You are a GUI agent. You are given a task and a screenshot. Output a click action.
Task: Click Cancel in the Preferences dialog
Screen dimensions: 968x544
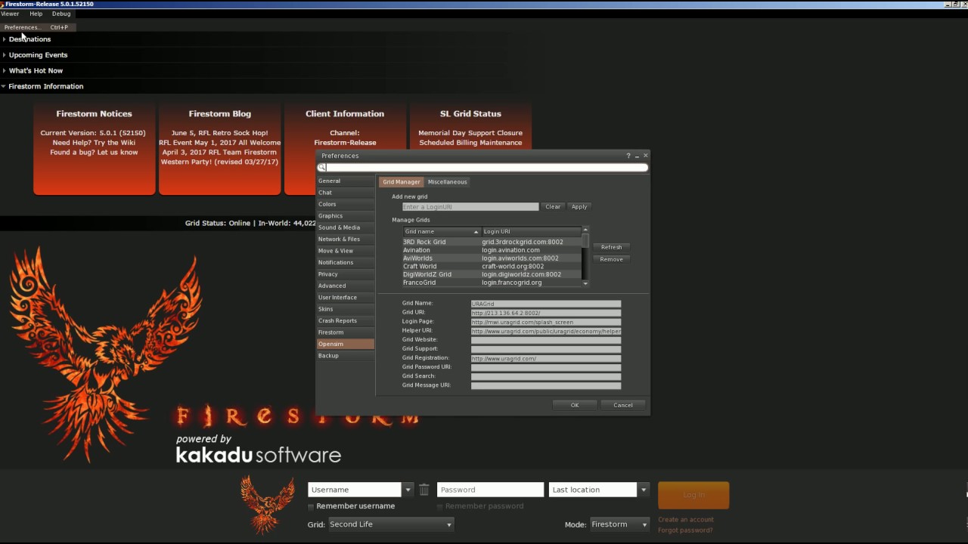pyautogui.click(x=623, y=406)
